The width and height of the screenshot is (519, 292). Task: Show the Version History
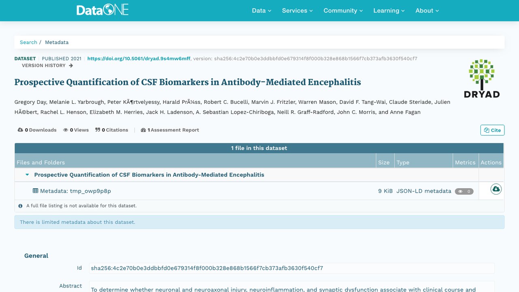[47, 65]
